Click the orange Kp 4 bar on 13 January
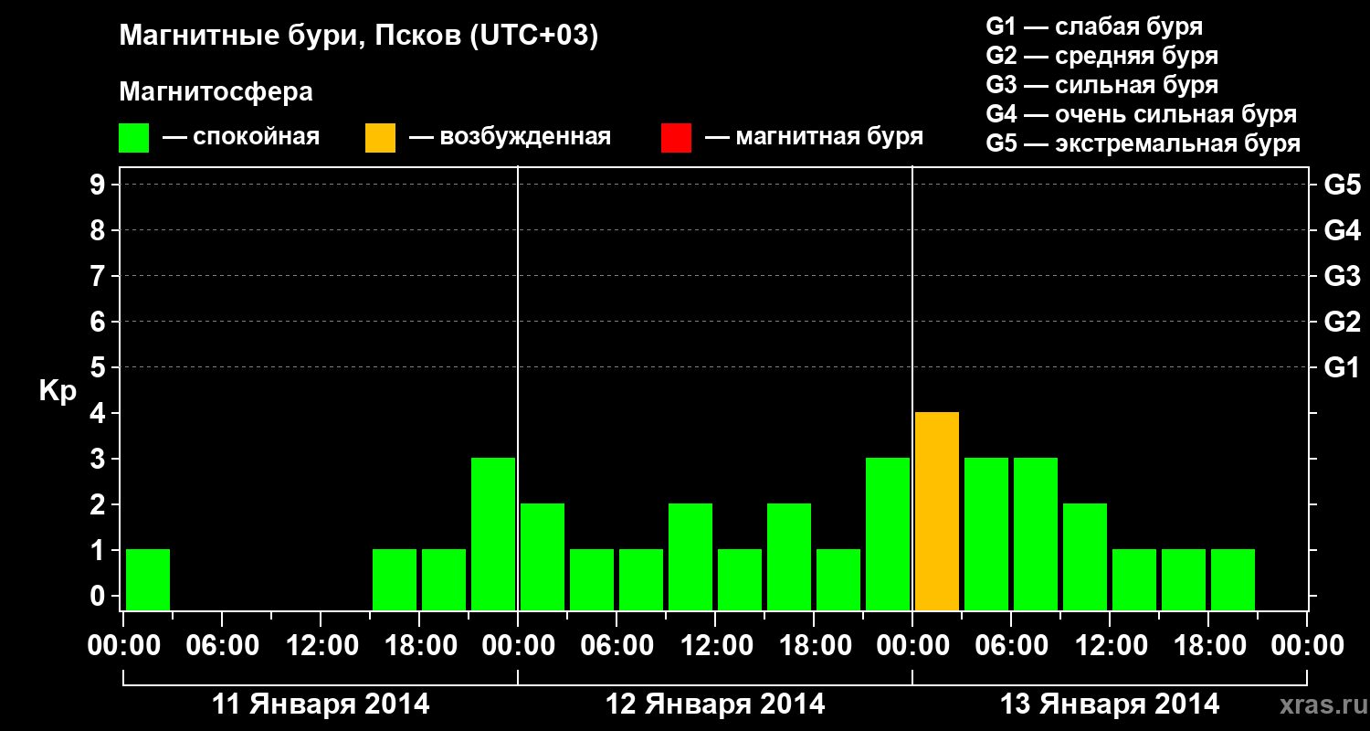 (937, 511)
